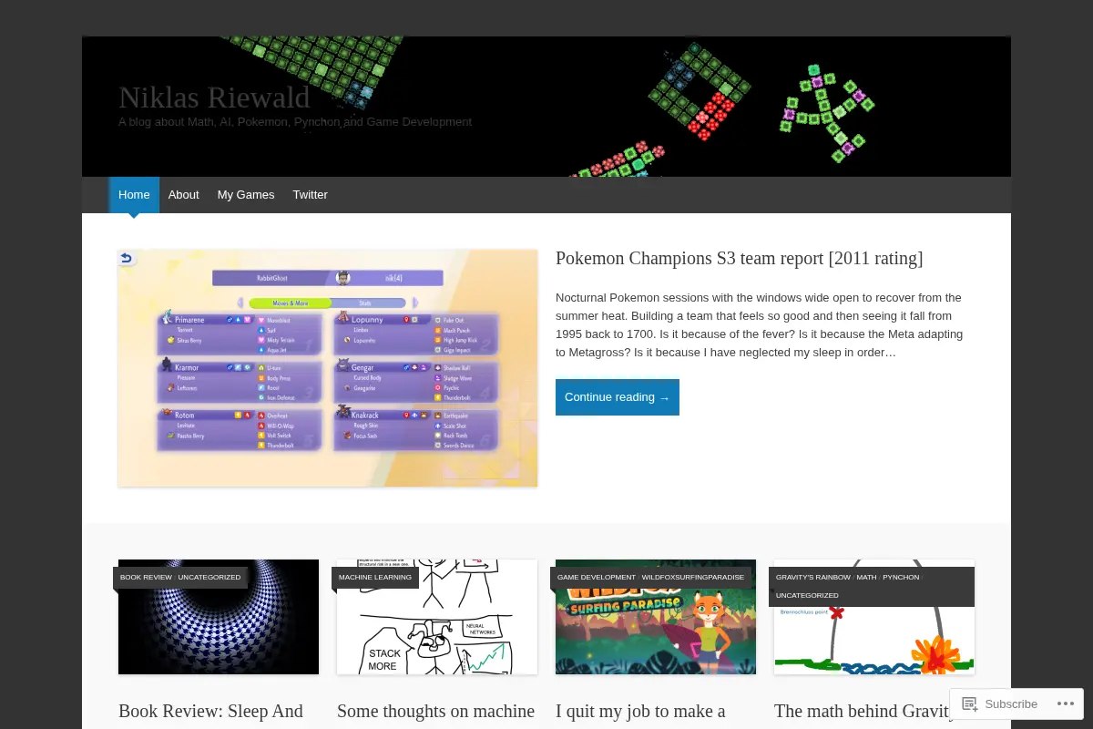Screen dimensions: 1093x729
Task: Open the Twitter menu link
Action: [310, 195]
